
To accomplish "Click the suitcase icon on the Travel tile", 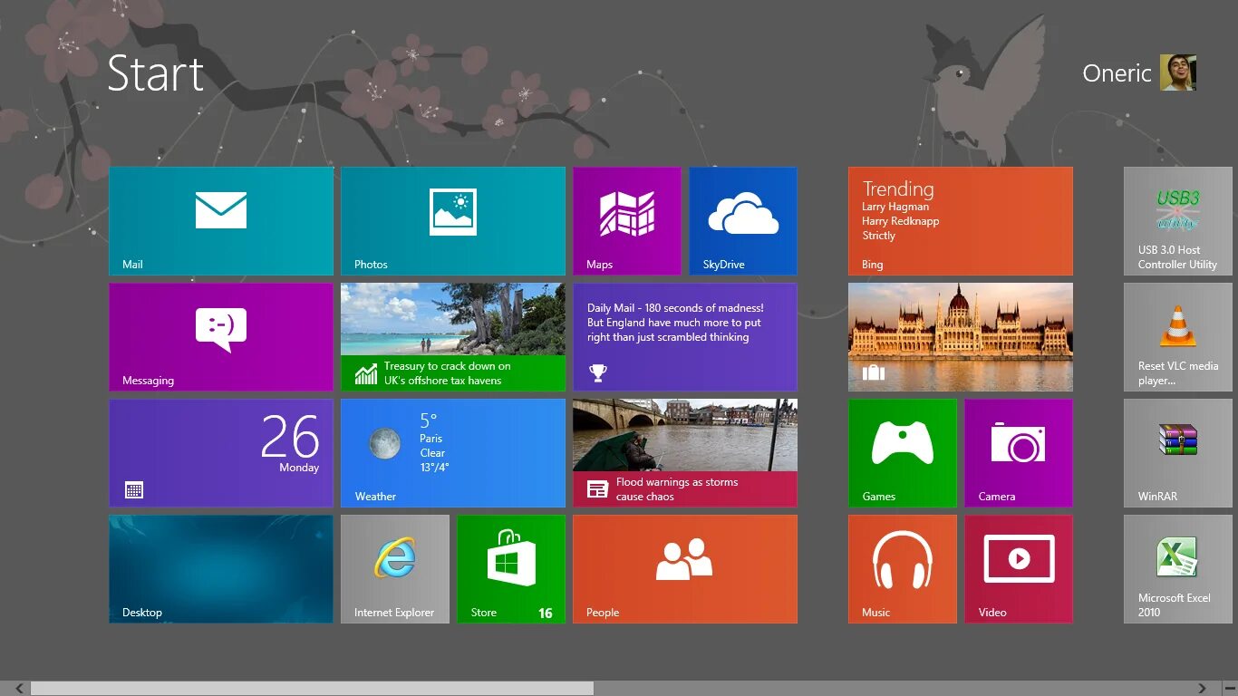I will tap(873, 372).
